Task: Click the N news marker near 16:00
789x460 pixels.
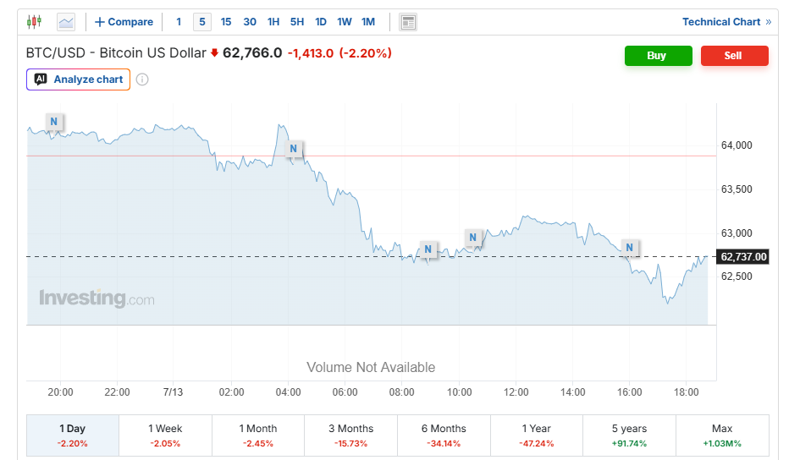Action: pyautogui.click(x=630, y=248)
